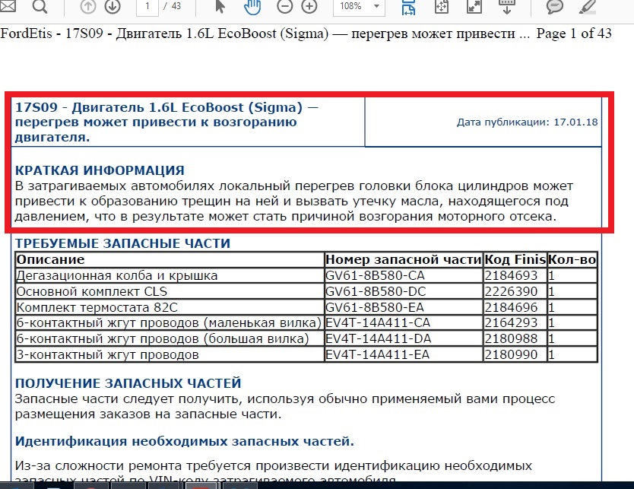Click part number EV4T-14A411-CA

click(378, 322)
